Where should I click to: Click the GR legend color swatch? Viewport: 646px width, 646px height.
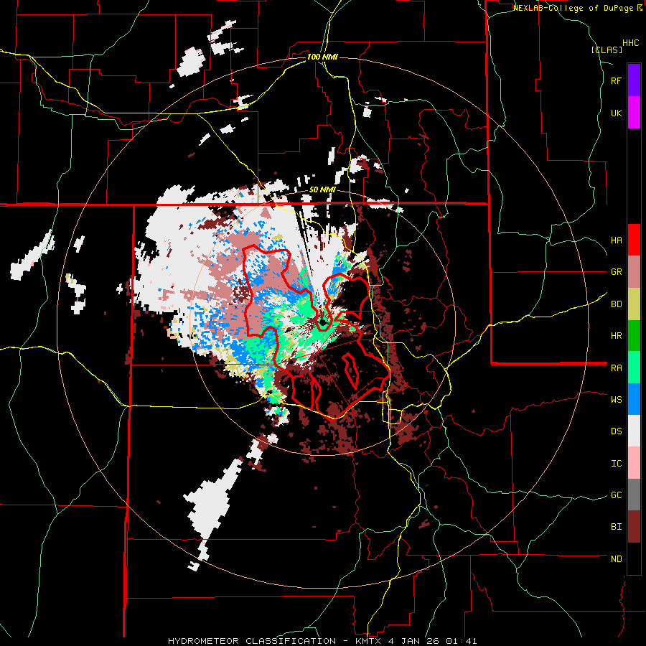pyautogui.click(x=634, y=271)
